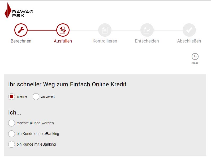
Task: Select the 'alleine' radio button
Action: coord(11,96)
